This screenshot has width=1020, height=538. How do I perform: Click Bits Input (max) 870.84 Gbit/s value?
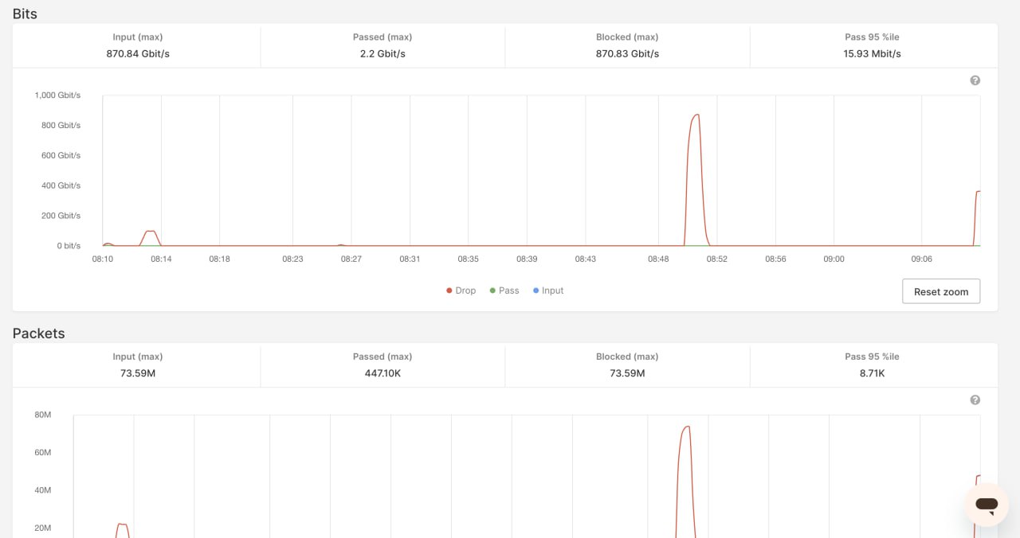coord(138,54)
